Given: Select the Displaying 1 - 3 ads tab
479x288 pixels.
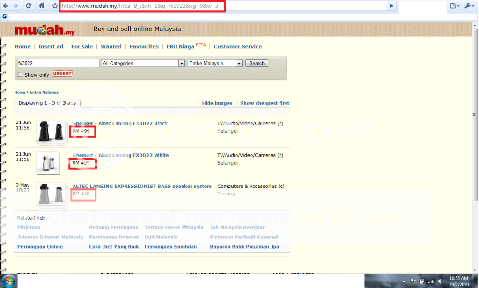Looking at the screenshot, I should pos(47,103).
